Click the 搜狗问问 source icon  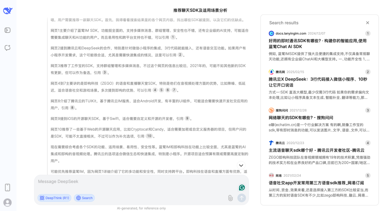click(x=271, y=110)
